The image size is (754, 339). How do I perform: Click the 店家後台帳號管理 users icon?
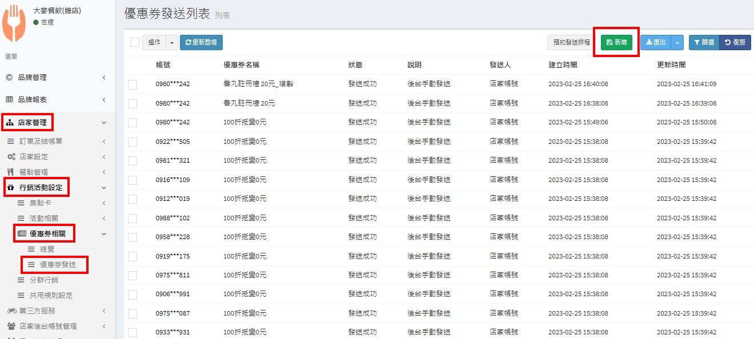11,326
